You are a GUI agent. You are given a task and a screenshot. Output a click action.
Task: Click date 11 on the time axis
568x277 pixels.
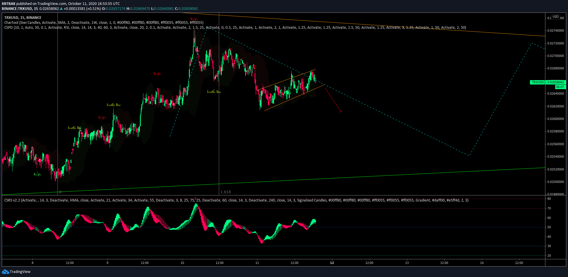tap(257, 263)
